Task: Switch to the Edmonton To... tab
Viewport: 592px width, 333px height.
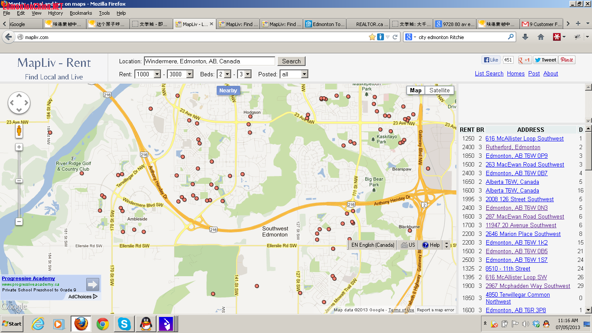Action: coord(325,24)
